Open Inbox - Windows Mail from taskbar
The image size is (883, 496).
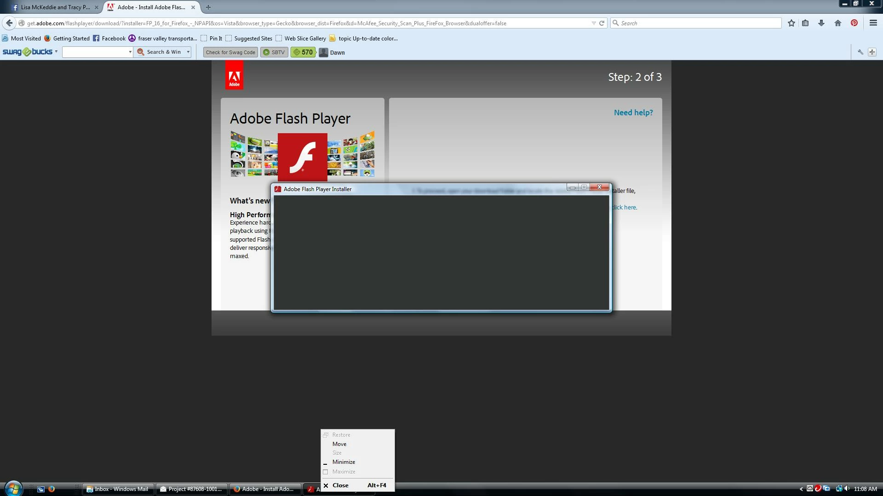click(118, 489)
